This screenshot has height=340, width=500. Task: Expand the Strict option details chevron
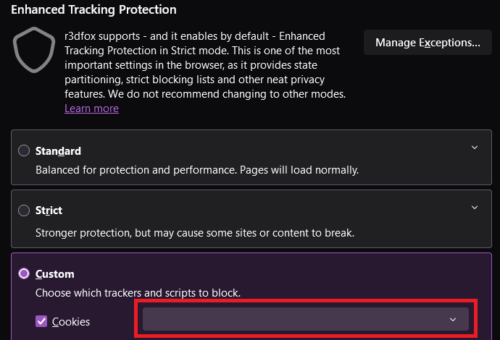coord(475,208)
